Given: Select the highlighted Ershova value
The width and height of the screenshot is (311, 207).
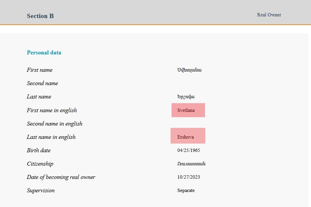Looking at the screenshot, I should [188, 136].
